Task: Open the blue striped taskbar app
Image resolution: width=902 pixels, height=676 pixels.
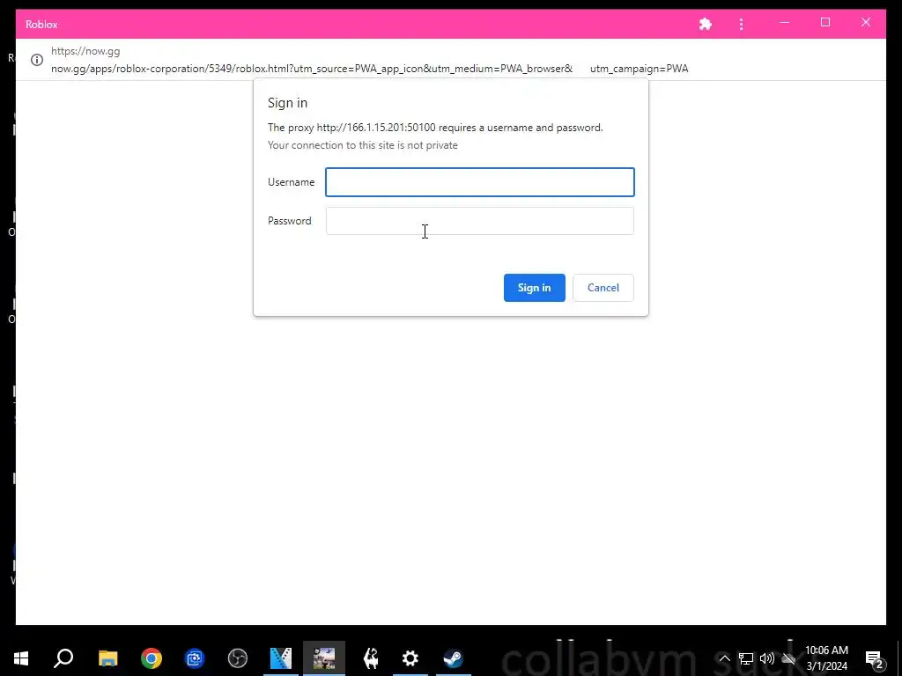Action: click(x=281, y=658)
